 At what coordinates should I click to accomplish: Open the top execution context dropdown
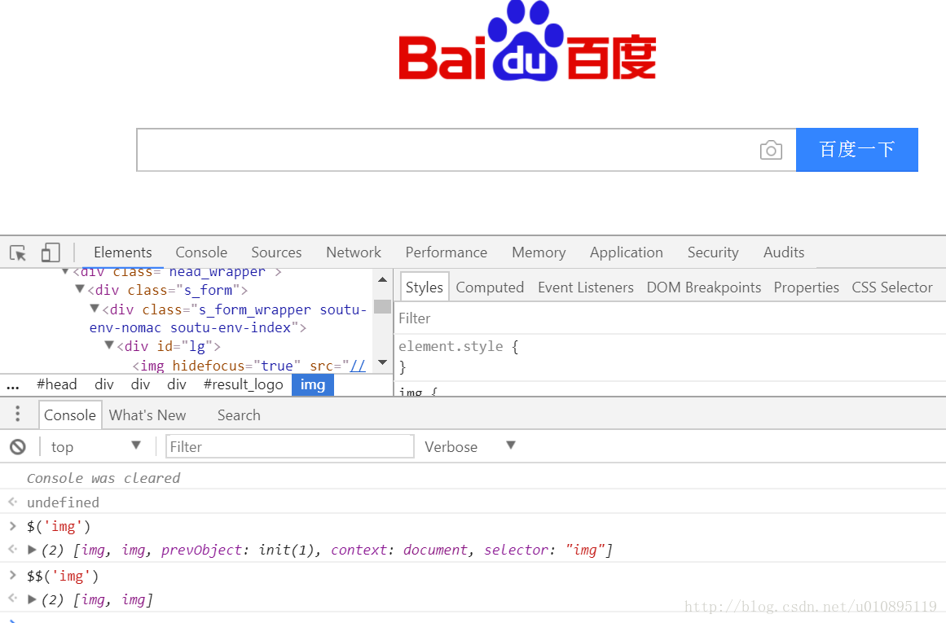click(95, 447)
